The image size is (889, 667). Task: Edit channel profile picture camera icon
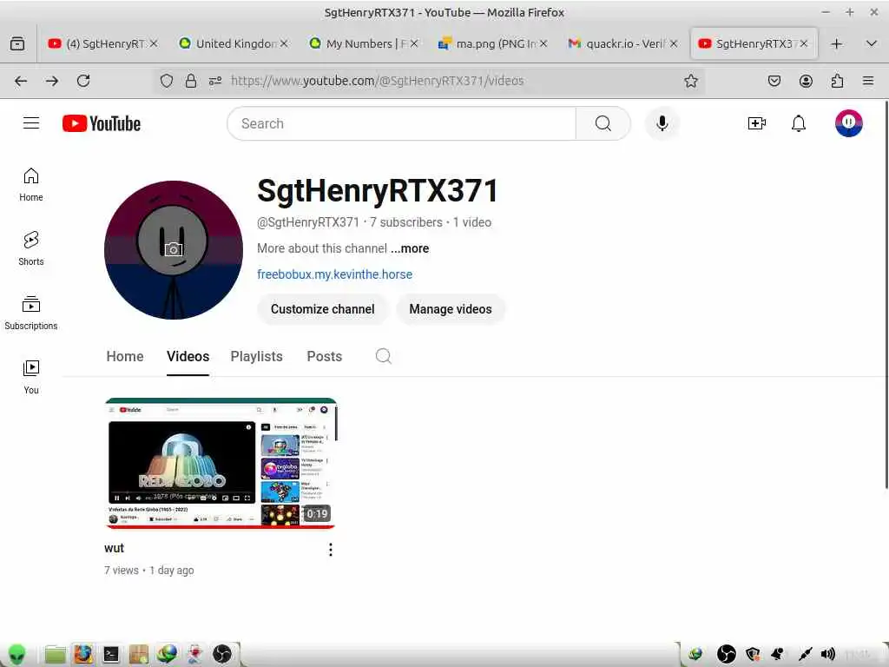[x=174, y=249]
